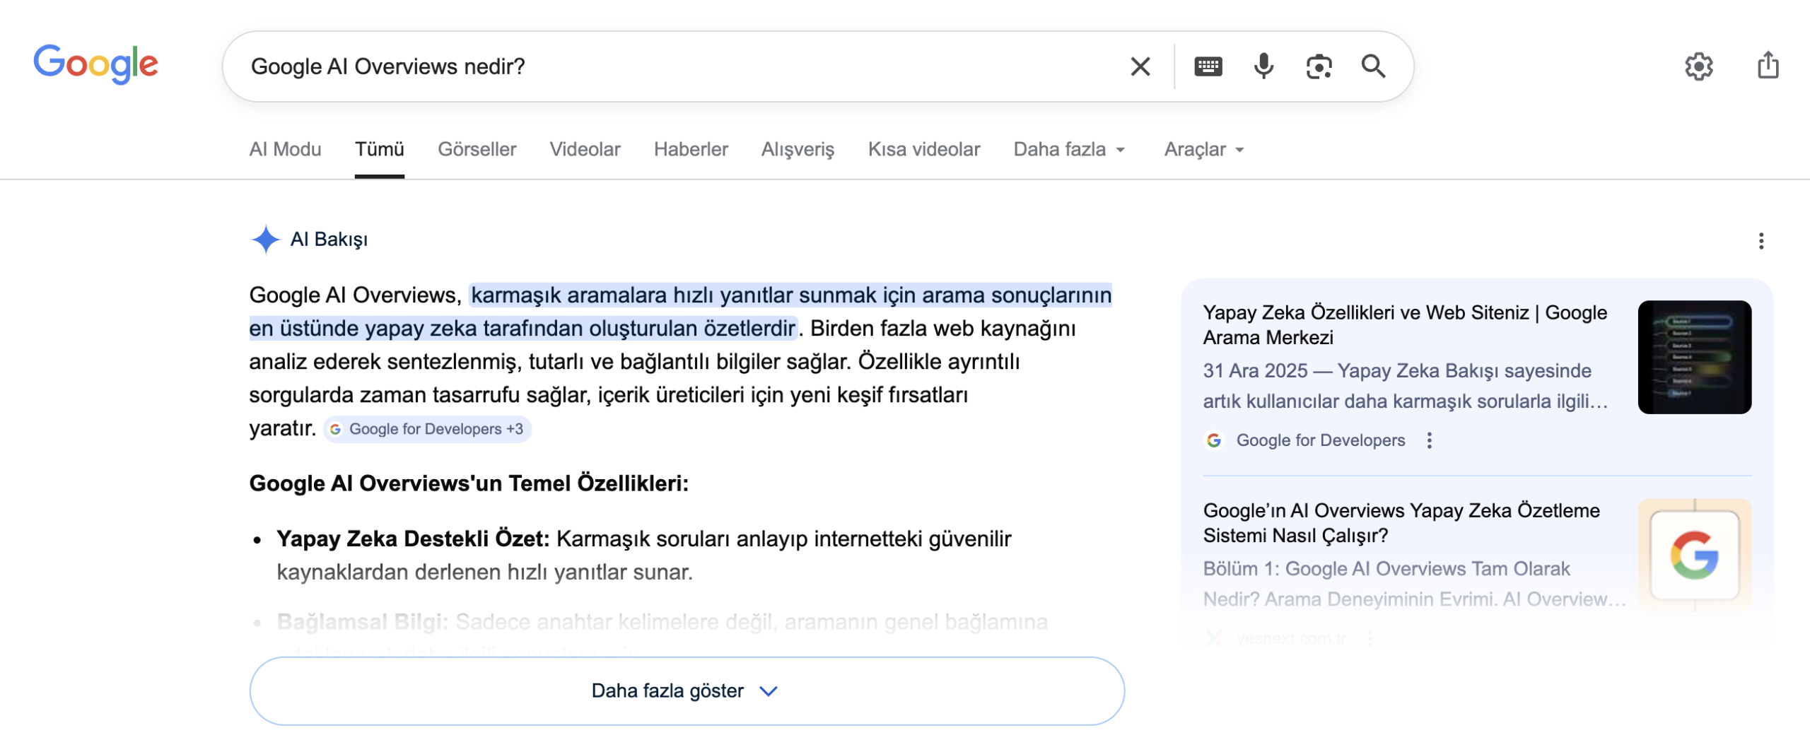The width and height of the screenshot is (1810, 752).
Task: Click the AI Bakışı sparkle icon
Action: [x=265, y=240]
